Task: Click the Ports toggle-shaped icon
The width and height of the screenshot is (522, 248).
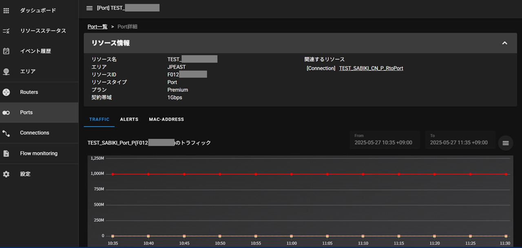Action: tap(6, 113)
